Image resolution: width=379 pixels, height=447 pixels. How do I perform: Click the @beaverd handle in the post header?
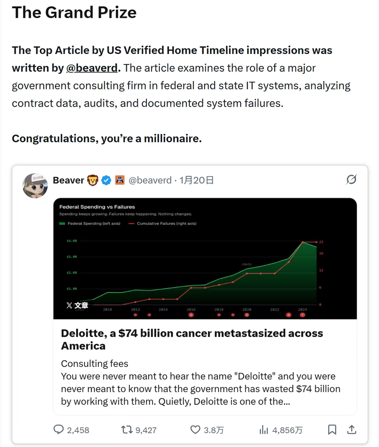(x=150, y=180)
